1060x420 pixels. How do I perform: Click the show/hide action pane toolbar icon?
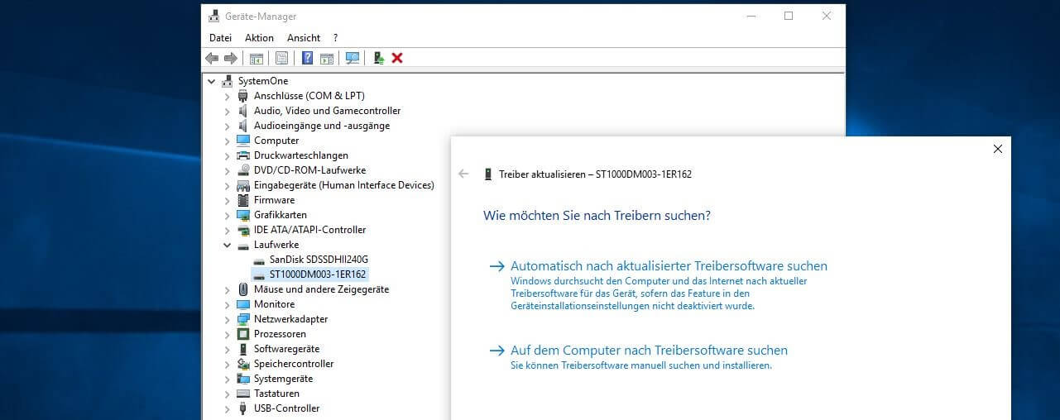coord(327,58)
